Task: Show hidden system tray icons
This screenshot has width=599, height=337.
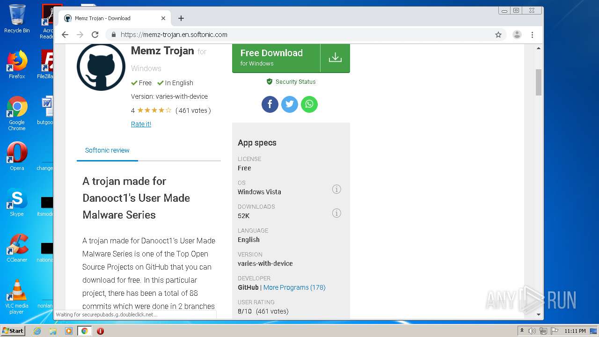Action: click(x=522, y=331)
